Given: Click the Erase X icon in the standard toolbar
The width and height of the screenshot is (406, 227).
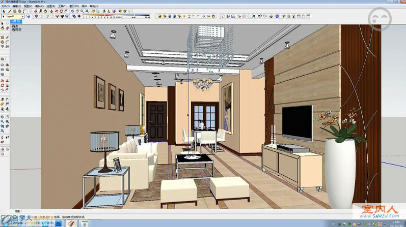Looking at the screenshot, I should [254, 16].
